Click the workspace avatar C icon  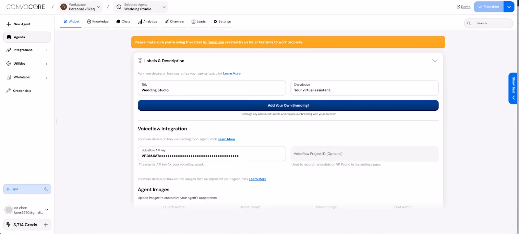pyautogui.click(x=64, y=7)
